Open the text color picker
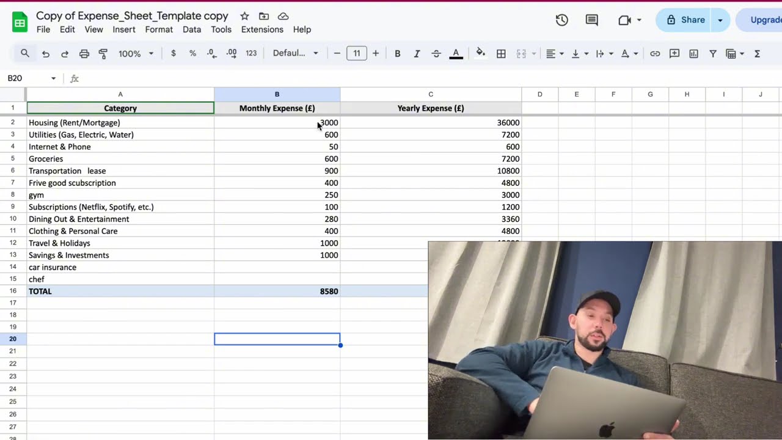Viewport: 782px width, 440px height. [x=456, y=54]
